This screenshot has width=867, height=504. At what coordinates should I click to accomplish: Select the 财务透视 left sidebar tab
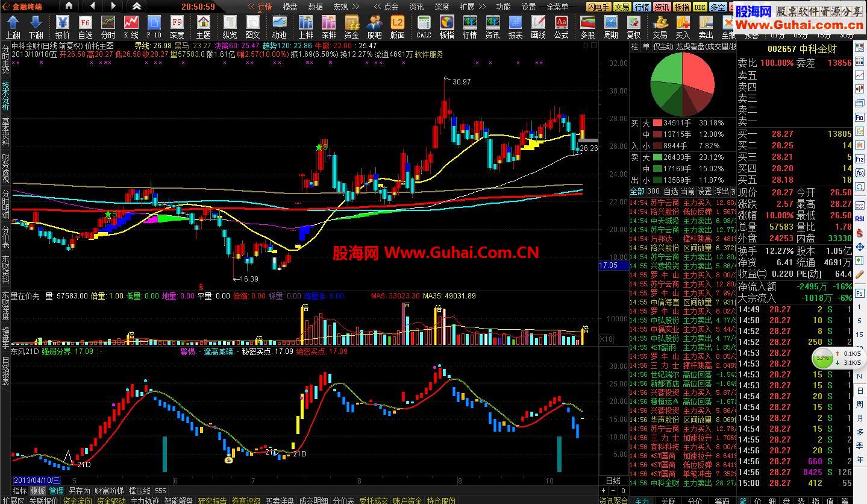coord(5,168)
